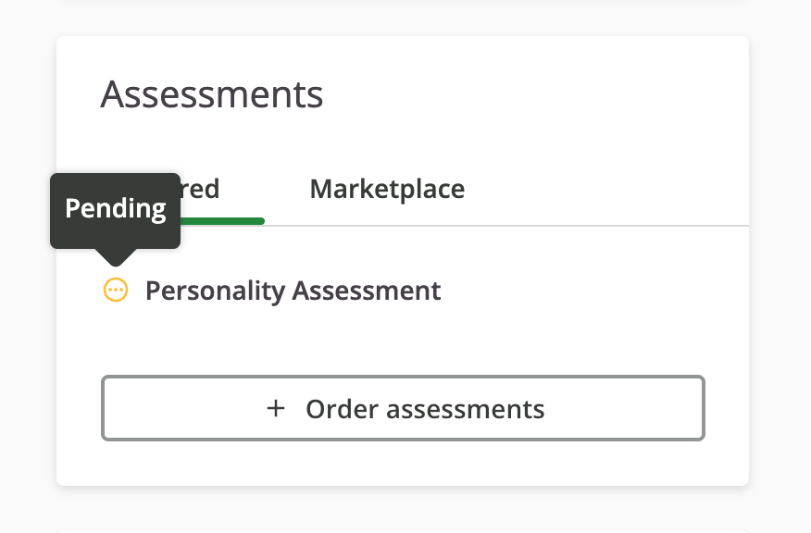
Task: Click the word Pending in the tooltip
Action: (115, 209)
